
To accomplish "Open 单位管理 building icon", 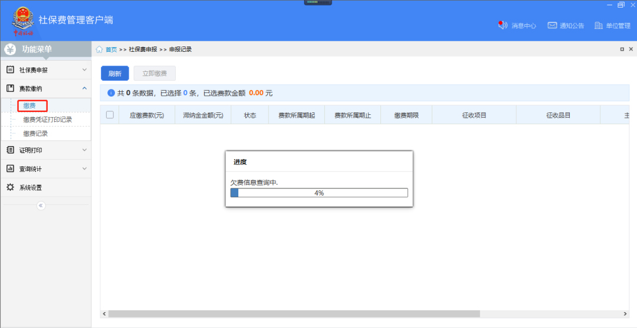I will click(599, 25).
